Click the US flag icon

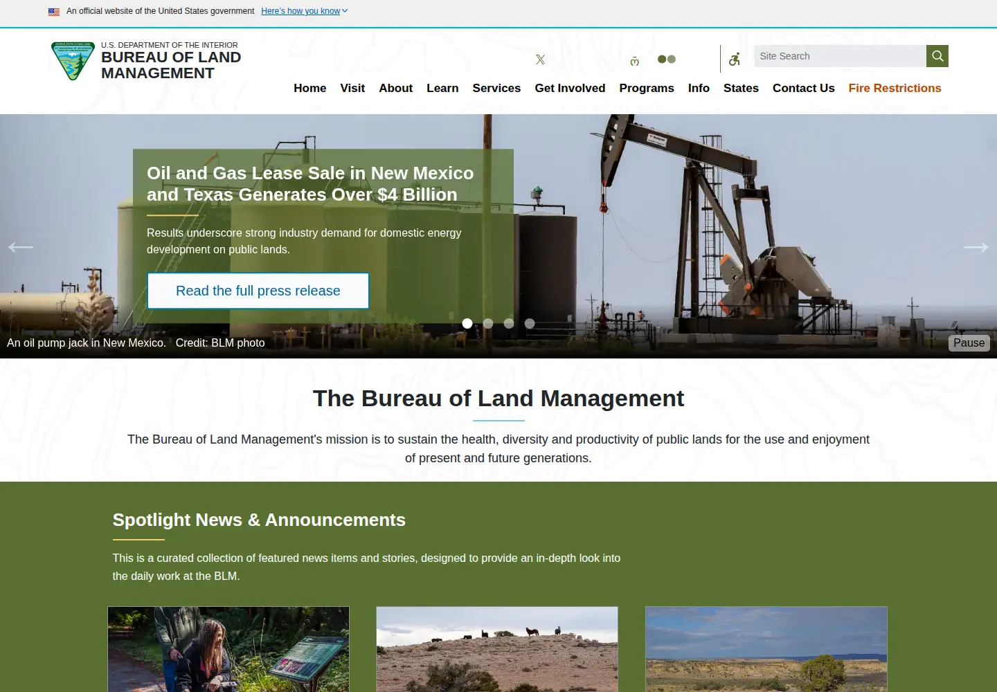[54, 12]
